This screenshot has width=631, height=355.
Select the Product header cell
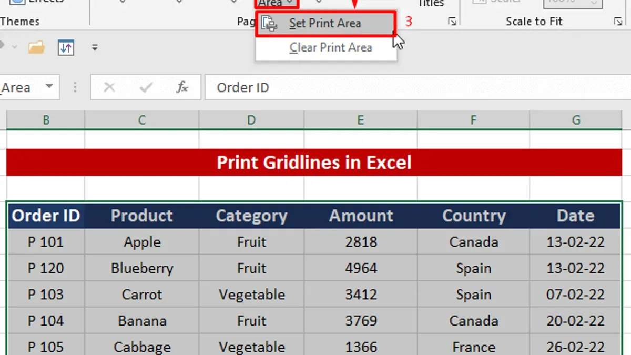[142, 216]
